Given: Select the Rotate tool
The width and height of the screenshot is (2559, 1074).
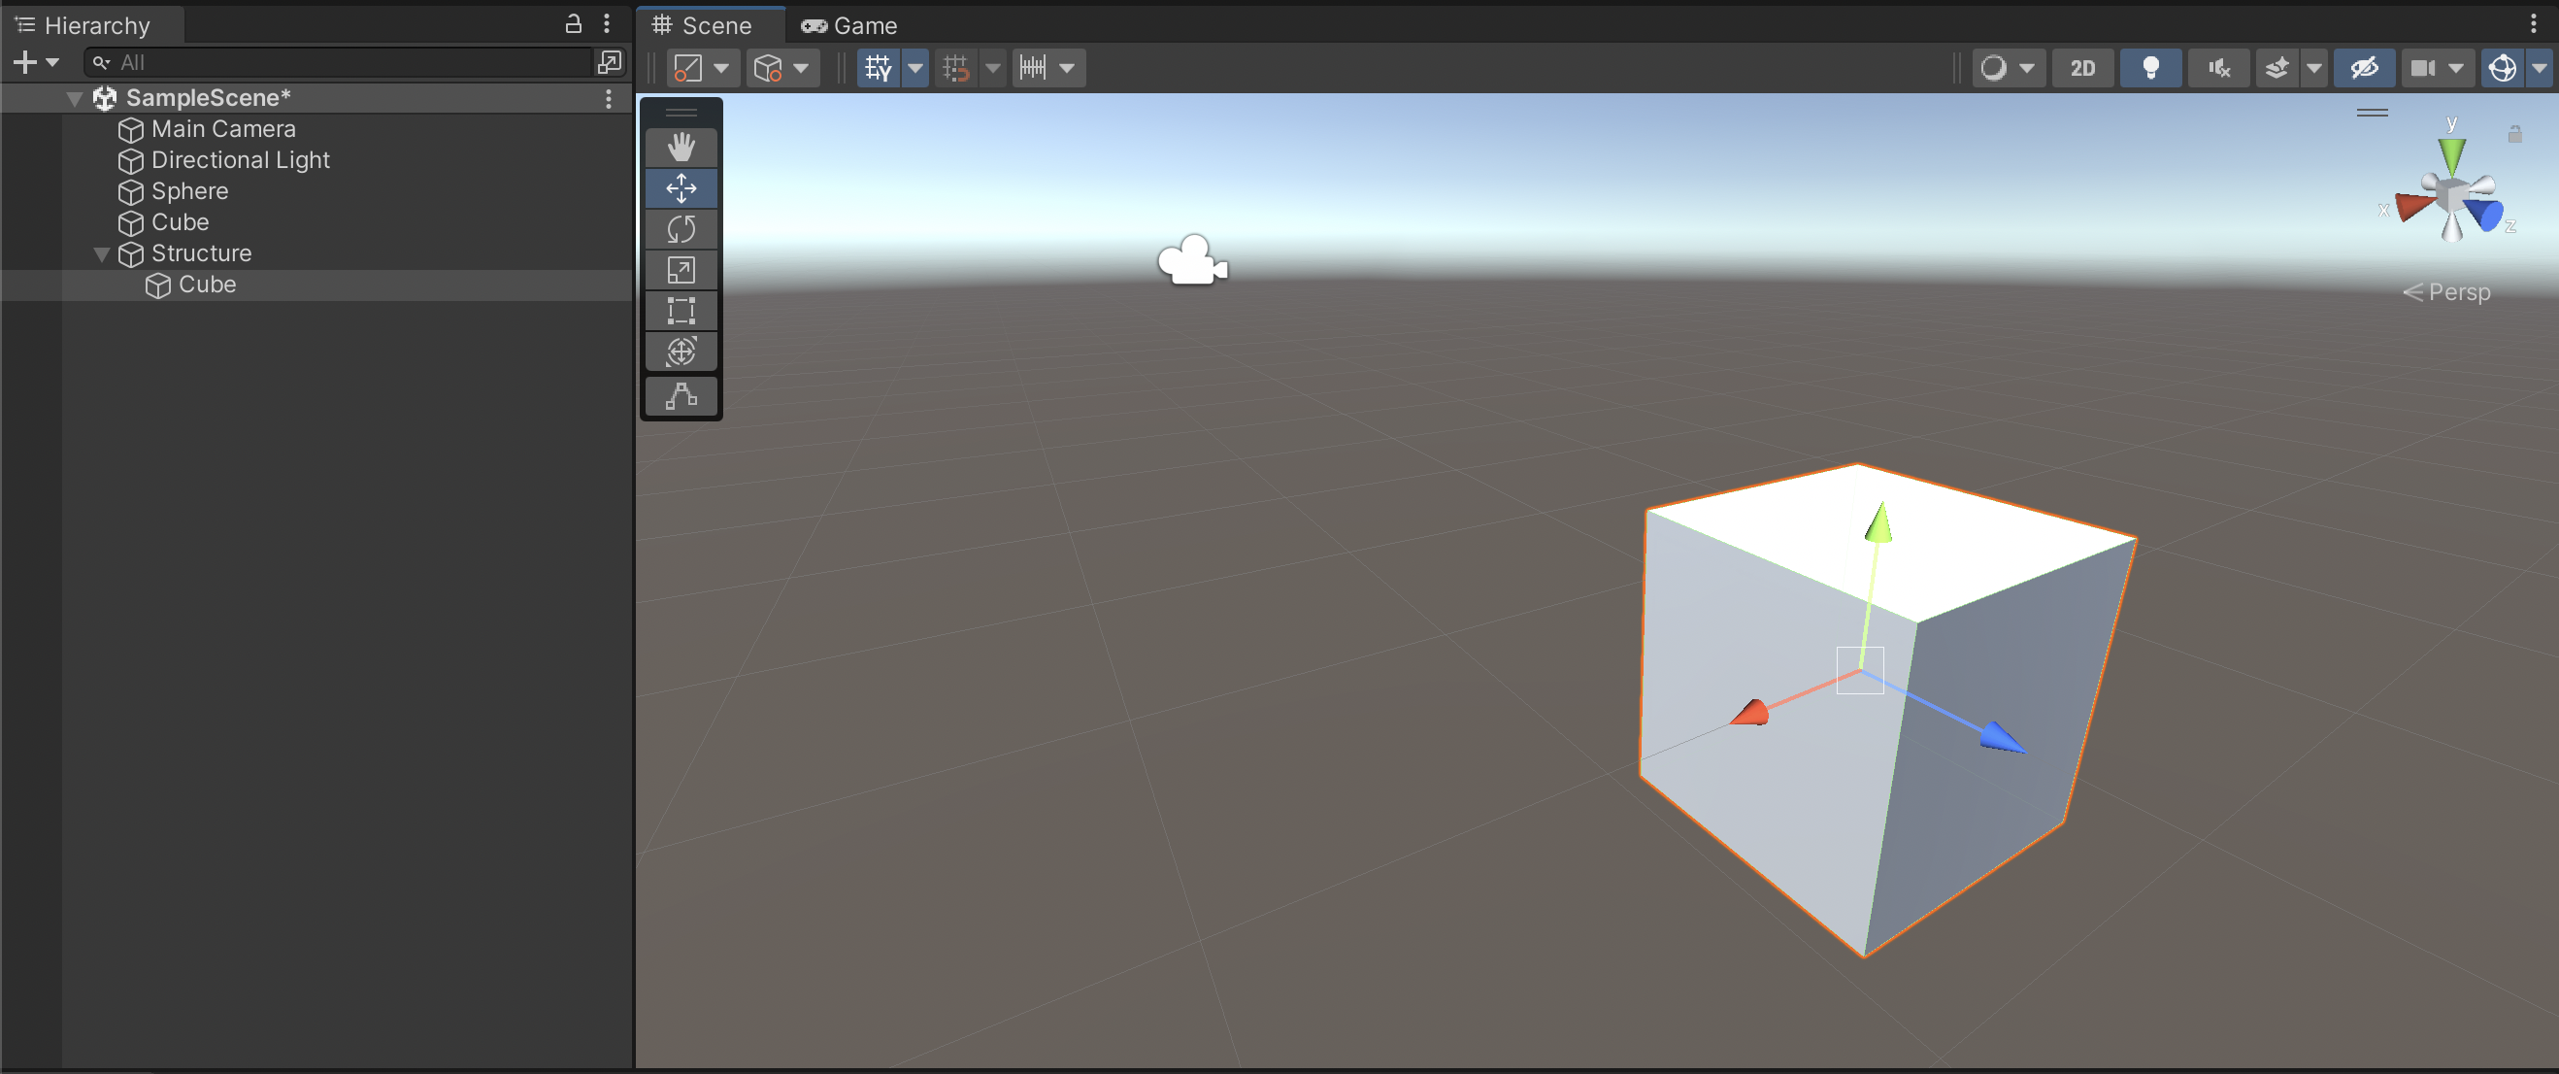Looking at the screenshot, I should click(681, 229).
